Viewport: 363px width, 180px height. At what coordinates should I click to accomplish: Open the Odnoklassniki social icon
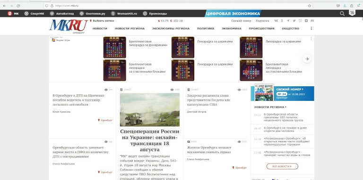[x=282, y=21]
